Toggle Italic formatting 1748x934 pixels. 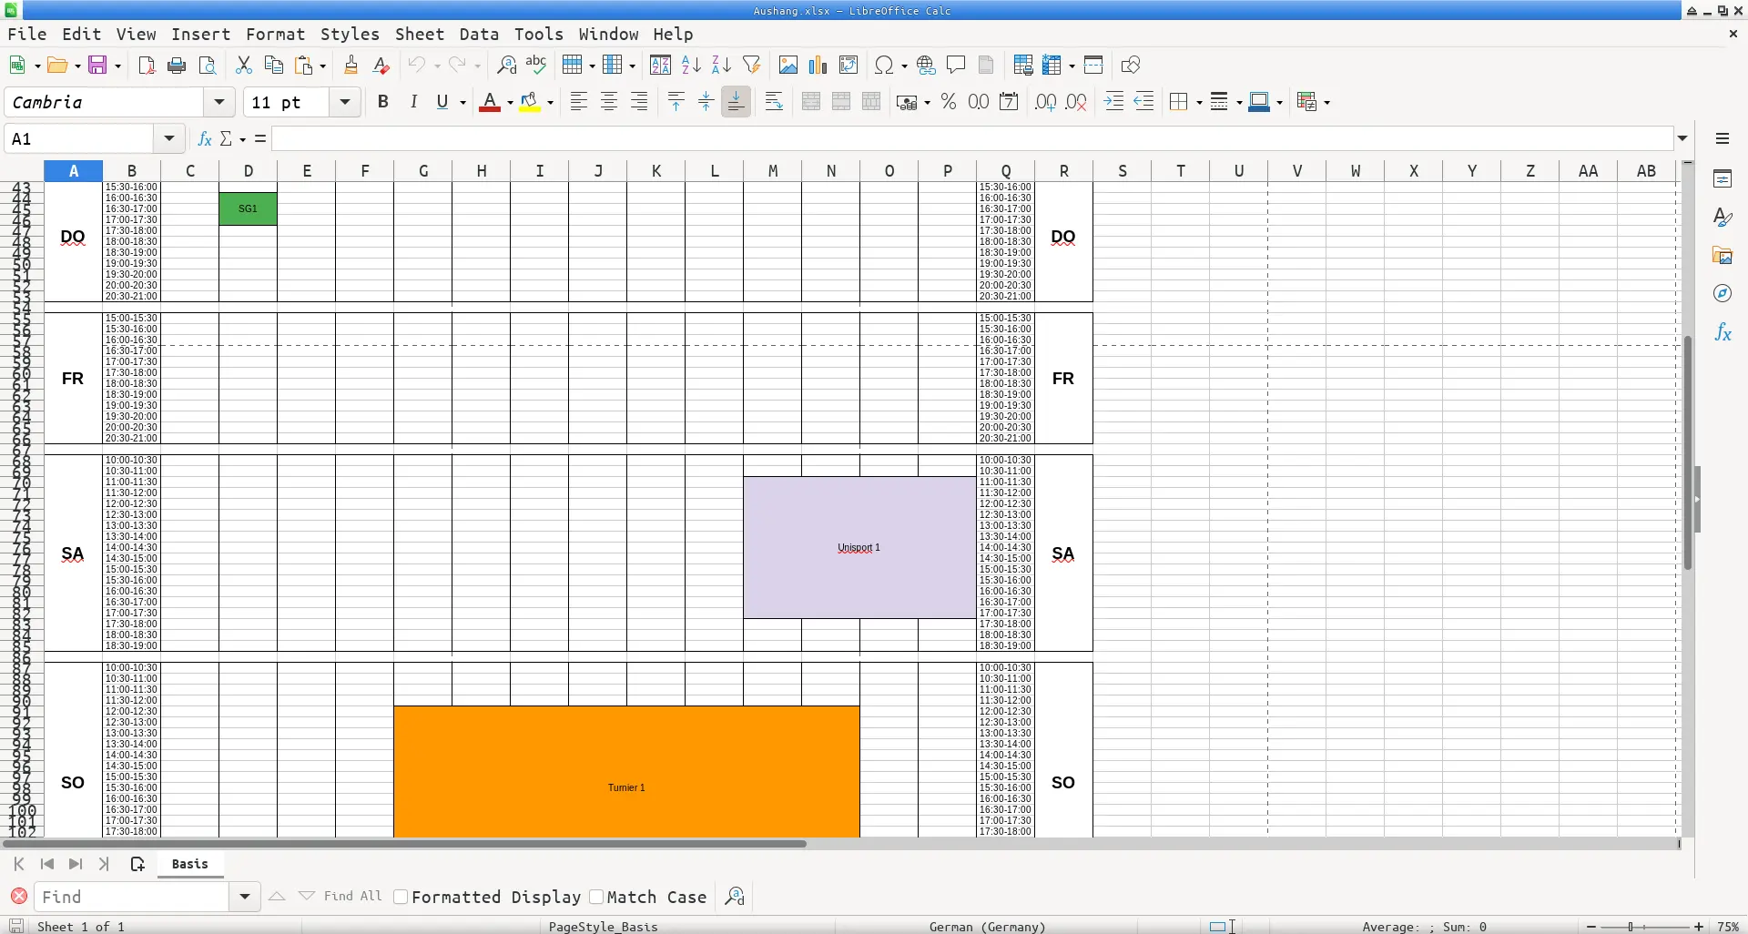click(x=413, y=102)
